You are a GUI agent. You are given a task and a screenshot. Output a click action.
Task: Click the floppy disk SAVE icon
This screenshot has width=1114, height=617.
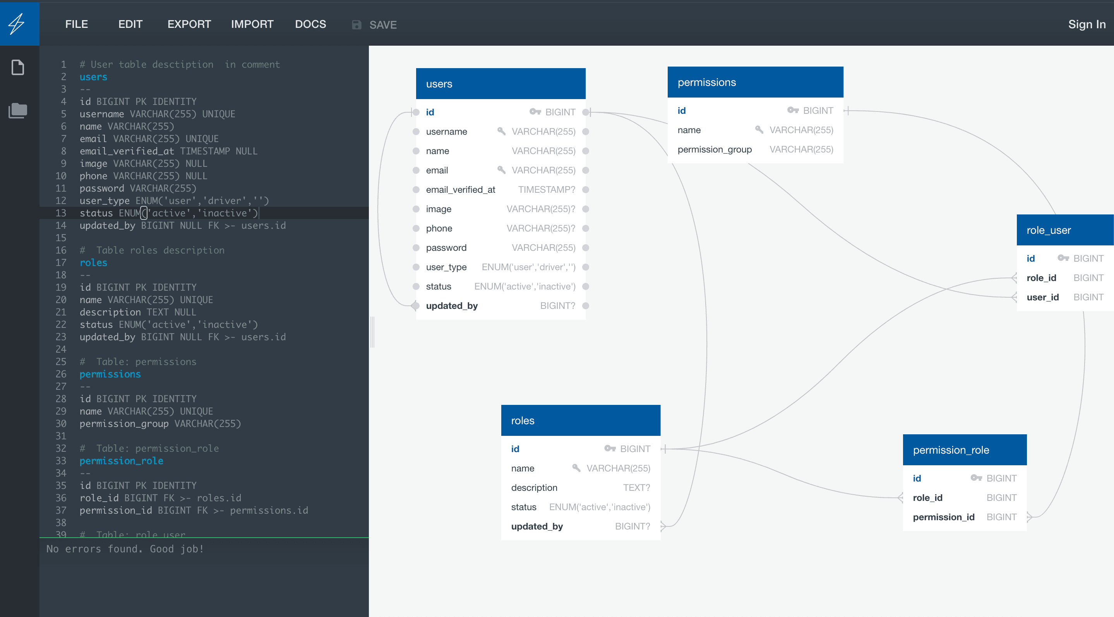point(356,25)
